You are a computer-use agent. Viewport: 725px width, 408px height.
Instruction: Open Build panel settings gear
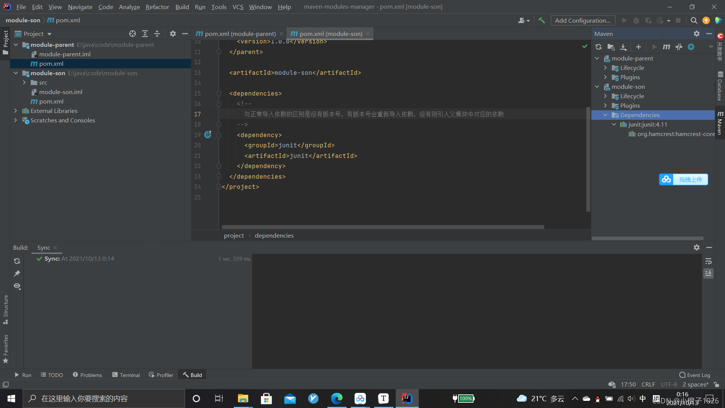click(697, 247)
